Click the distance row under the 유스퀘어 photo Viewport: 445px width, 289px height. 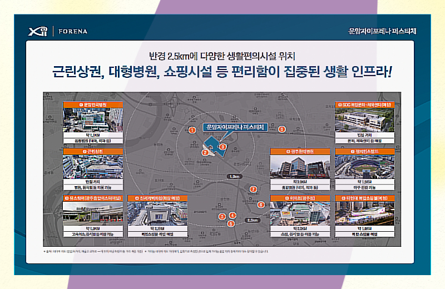pos(93,228)
